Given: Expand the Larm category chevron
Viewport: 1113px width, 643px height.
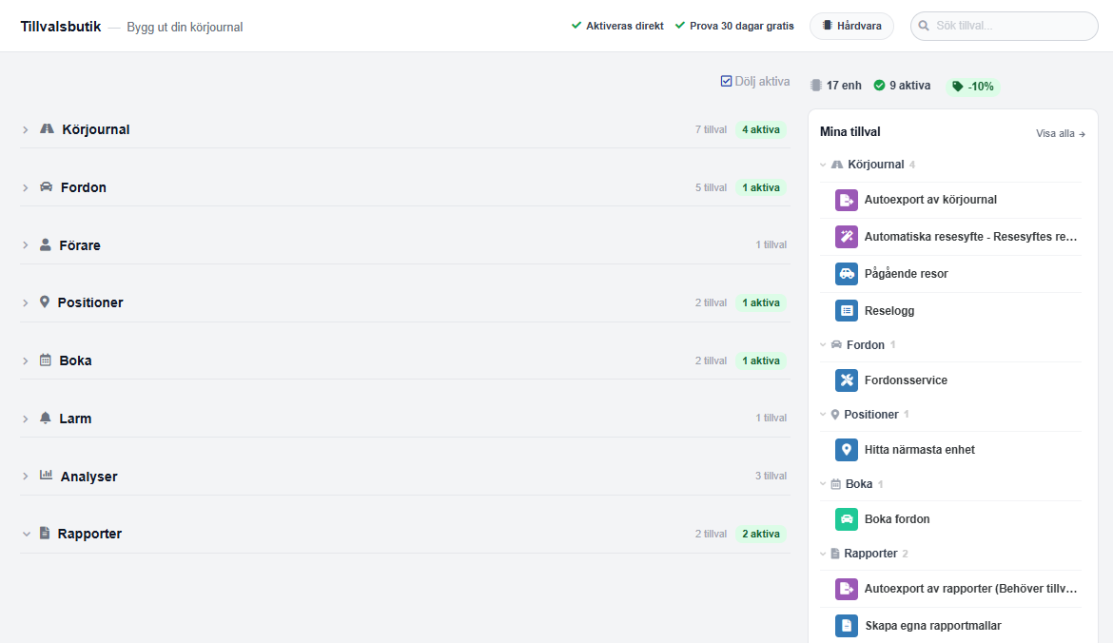Looking at the screenshot, I should pos(26,419).
